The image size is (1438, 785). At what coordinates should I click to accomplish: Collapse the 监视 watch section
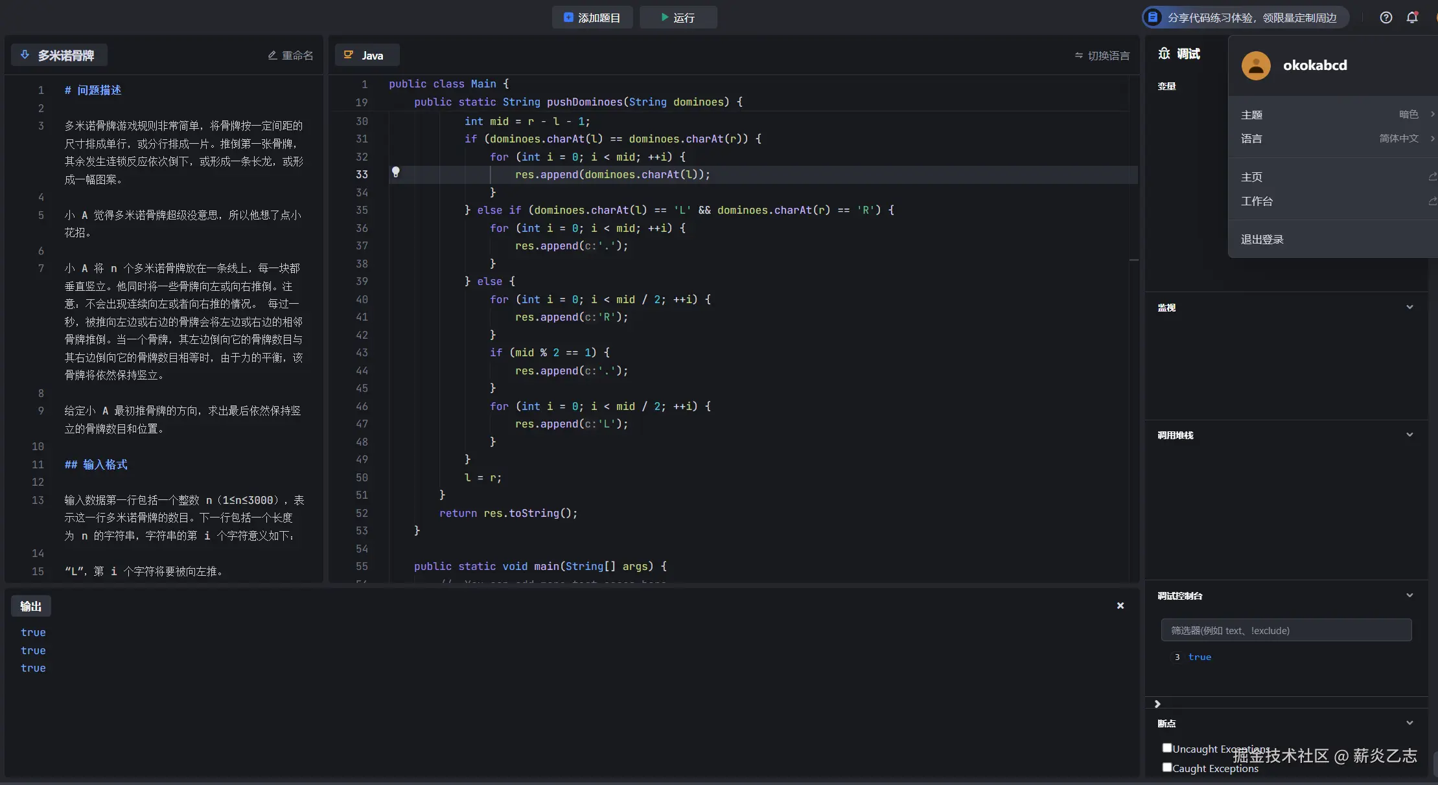click(x=1409, y=307)
